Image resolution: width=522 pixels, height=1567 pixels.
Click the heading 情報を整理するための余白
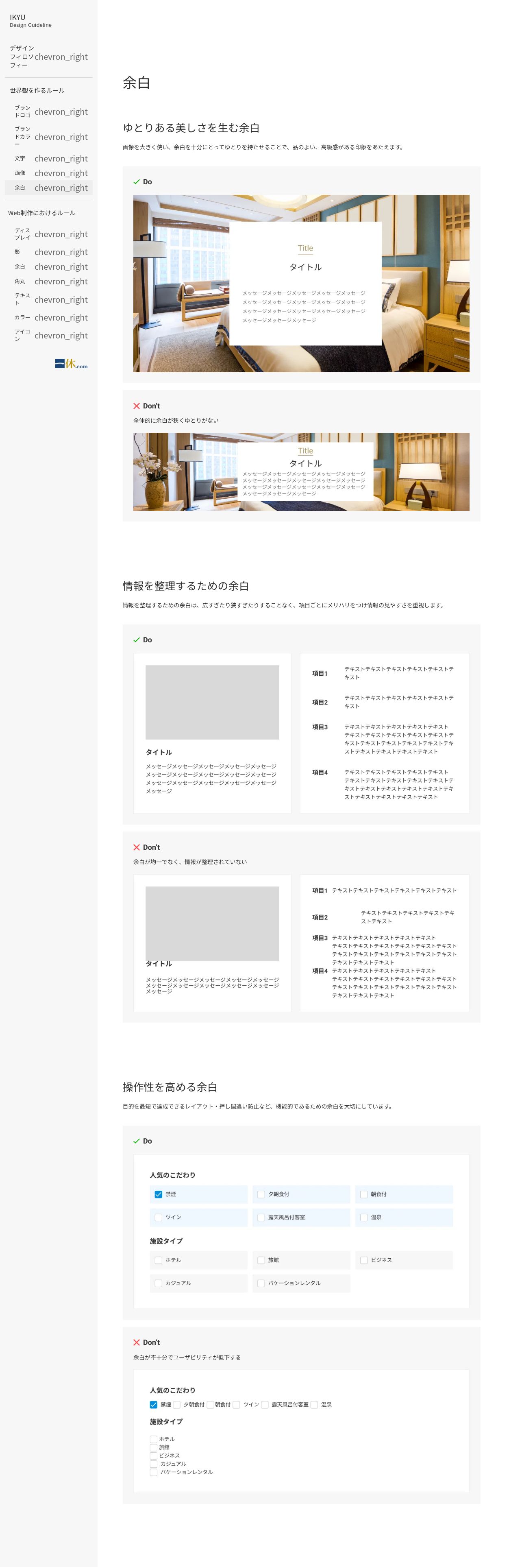186,586
